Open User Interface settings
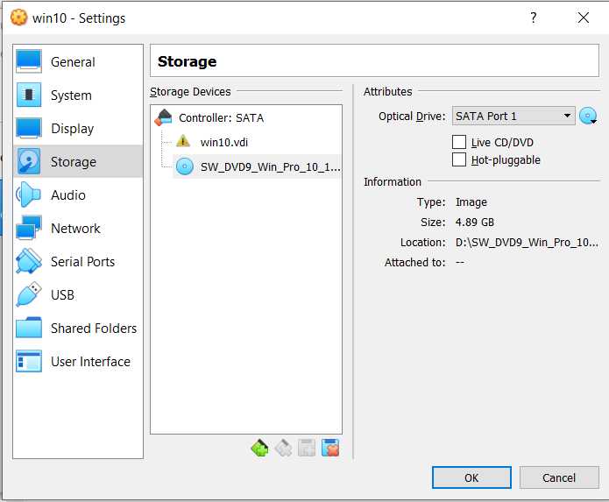Viewport: 609px width, 502px height. coord(78,362)
